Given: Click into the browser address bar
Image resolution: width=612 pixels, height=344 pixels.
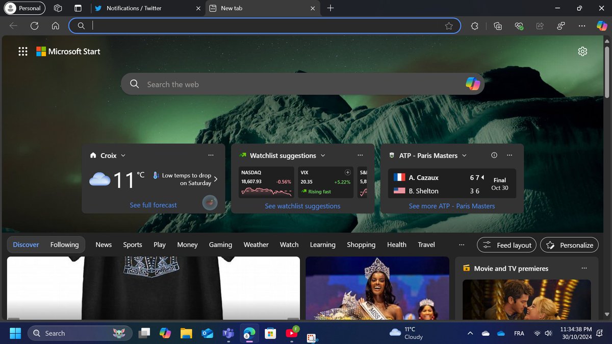Looking at the screenshot, I should 265,26.
